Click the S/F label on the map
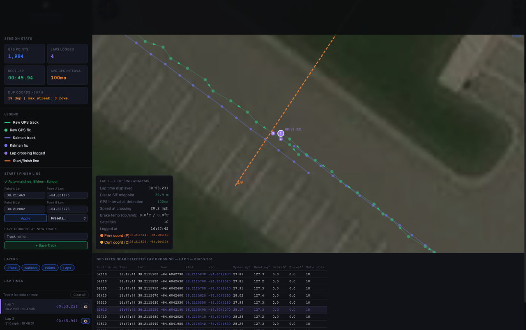This screenshot has width=526, height=330. [x=240, y=183]
